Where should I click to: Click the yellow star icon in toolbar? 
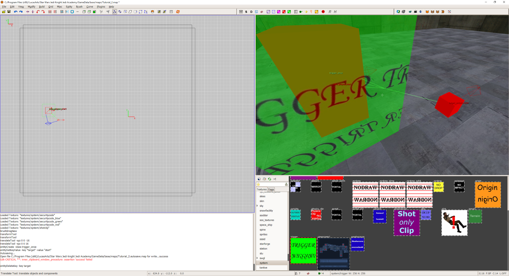tap(306, 12)
